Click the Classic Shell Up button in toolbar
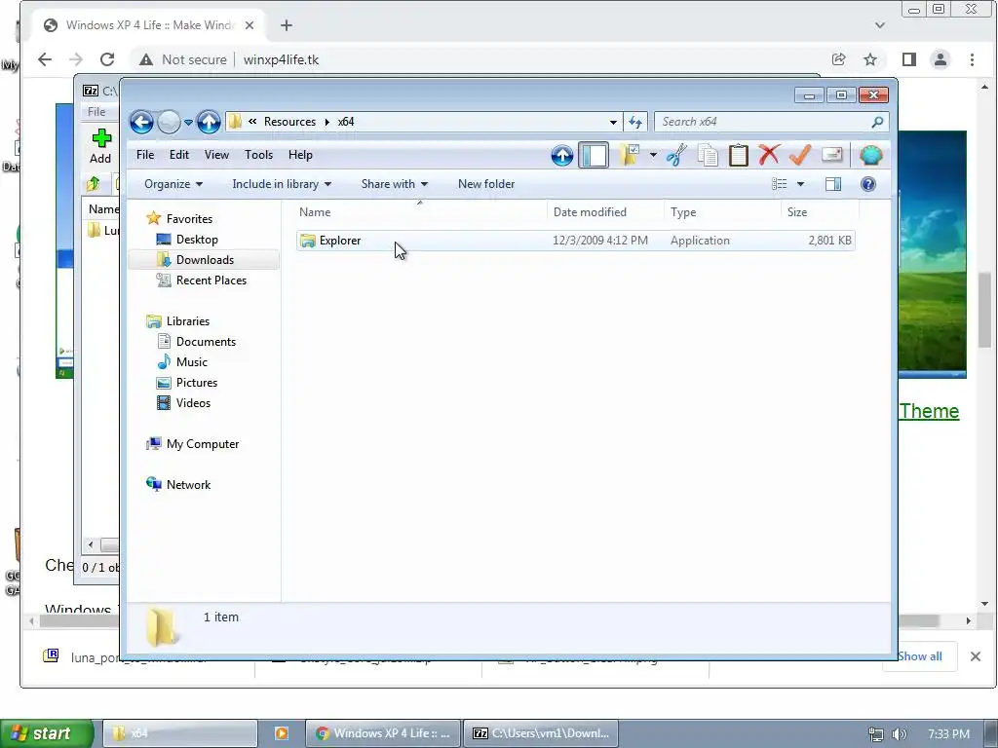998x748 pixels. tap(562, 155)
